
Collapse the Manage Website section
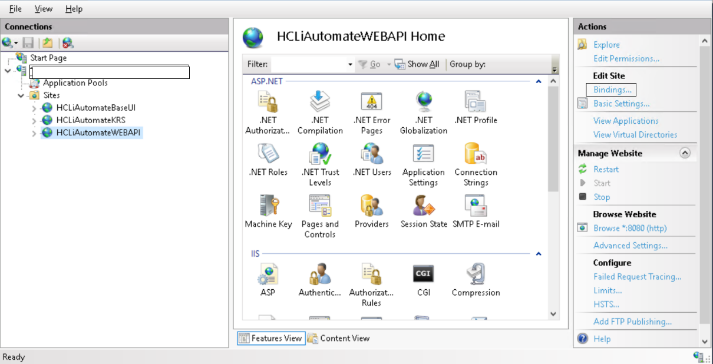pos(684,153)
